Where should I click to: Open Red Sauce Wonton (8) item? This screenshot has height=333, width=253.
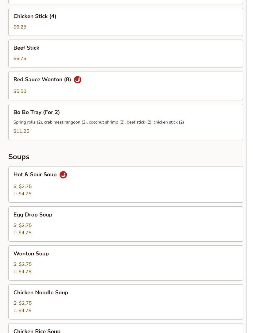tap(42, 80)
